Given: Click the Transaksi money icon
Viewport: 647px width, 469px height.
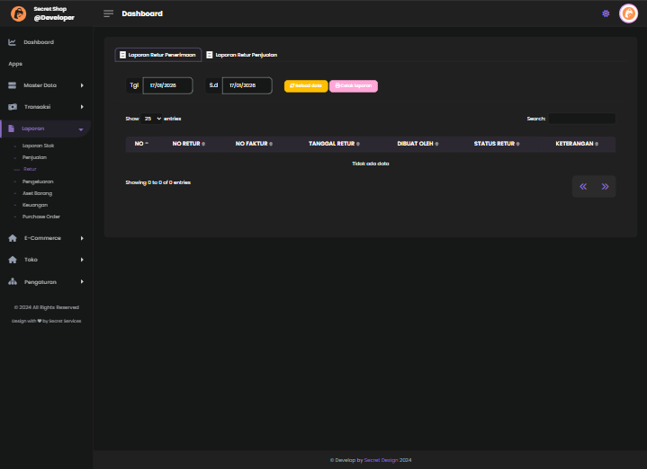Looking at the screenshot, I should [x=13, y=107].
